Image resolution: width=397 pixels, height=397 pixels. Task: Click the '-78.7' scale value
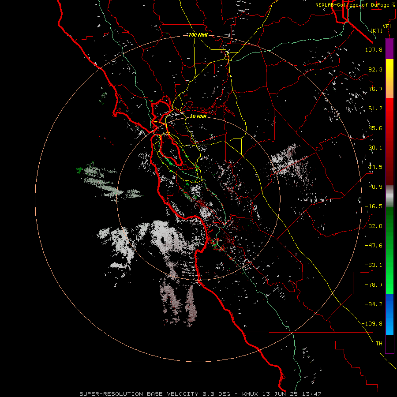click(x=374, y=285)
